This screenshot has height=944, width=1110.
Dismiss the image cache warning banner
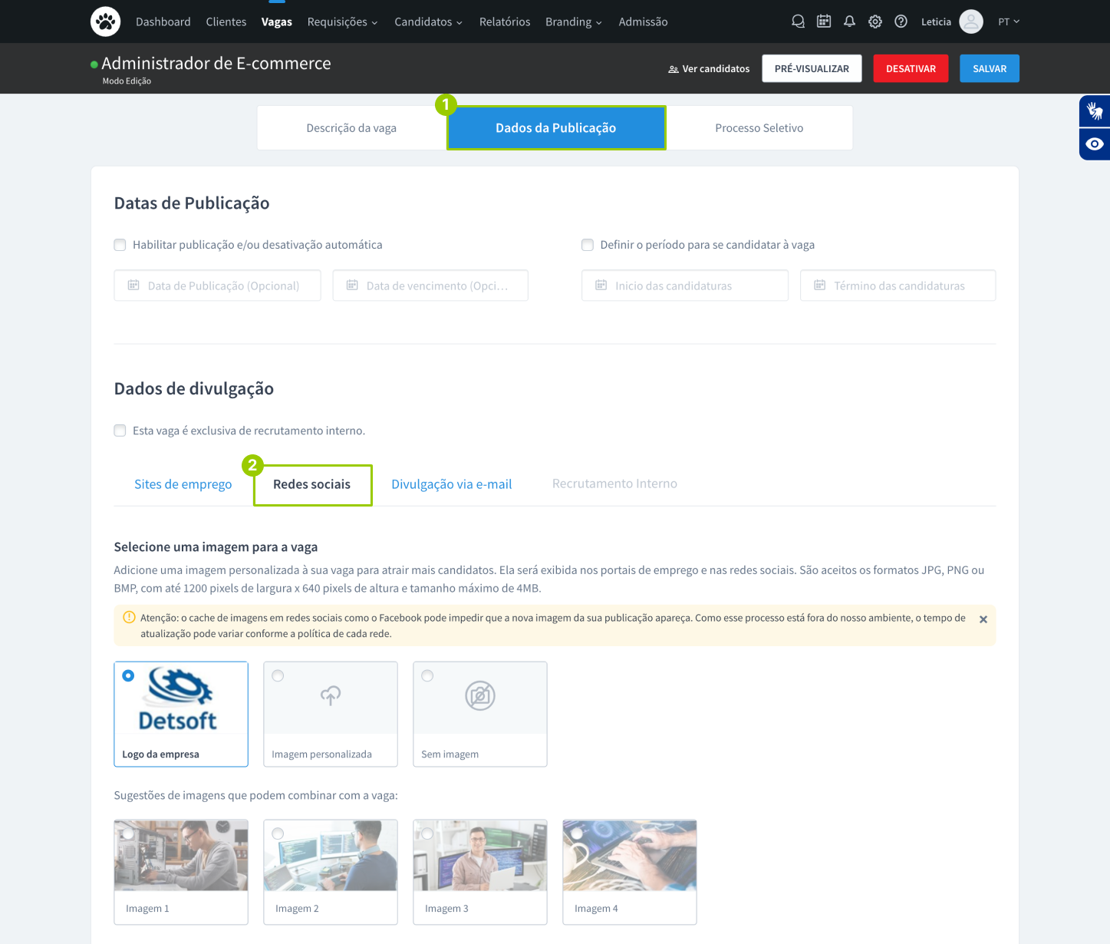tap(983, 619)
